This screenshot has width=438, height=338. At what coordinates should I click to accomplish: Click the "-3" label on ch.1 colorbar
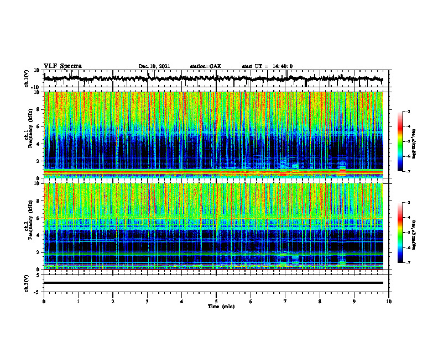click(x=408, y=111)
